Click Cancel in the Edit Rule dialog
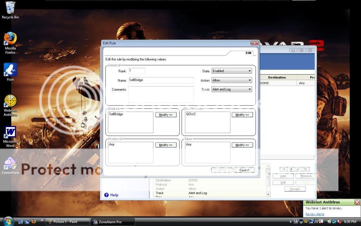 (244, 170)
